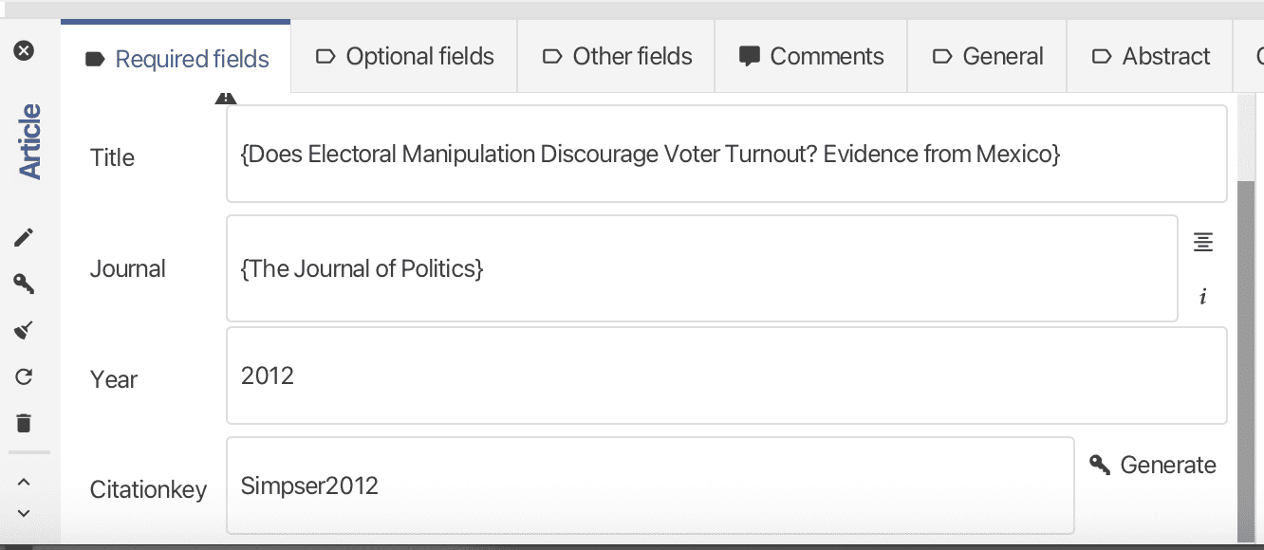
Task: Select the General tab
Action: click(988, 57)
